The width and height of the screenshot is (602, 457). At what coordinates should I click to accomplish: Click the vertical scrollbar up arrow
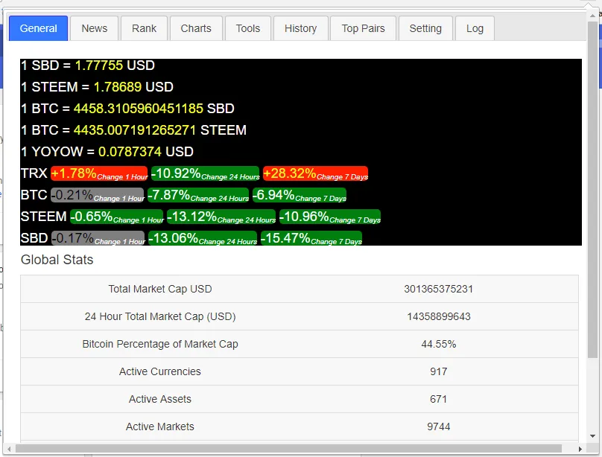593,16
